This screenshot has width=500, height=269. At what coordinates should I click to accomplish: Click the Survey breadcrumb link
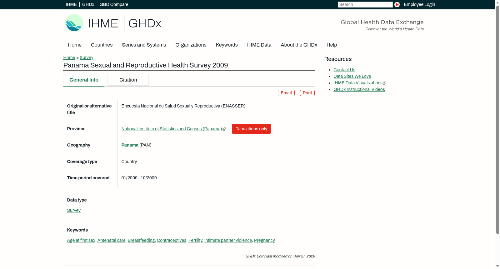[87, 57]
